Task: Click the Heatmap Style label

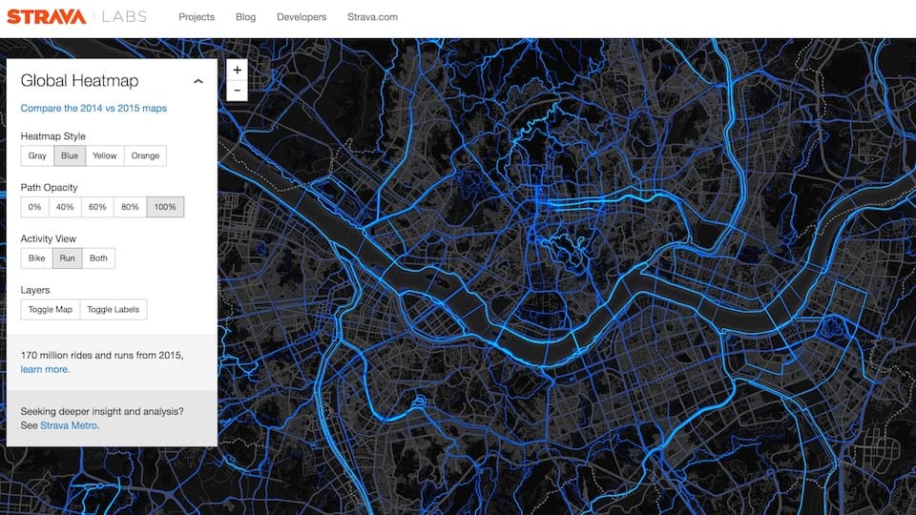Action: (53, 136)
